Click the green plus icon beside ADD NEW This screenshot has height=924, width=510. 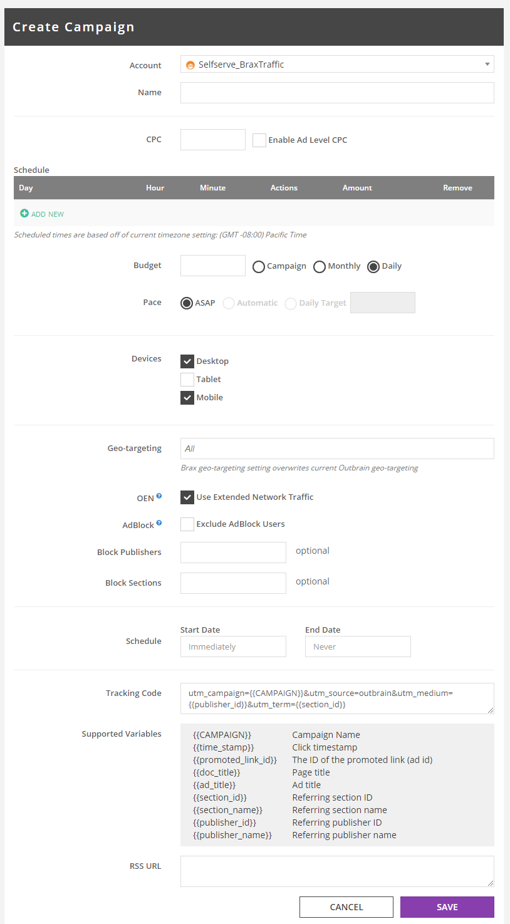(x=24, y=214)
